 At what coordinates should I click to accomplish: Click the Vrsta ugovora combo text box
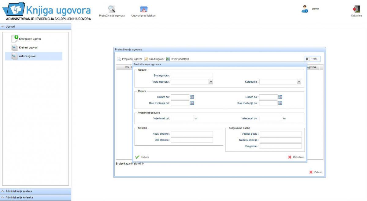coord(190,82)
